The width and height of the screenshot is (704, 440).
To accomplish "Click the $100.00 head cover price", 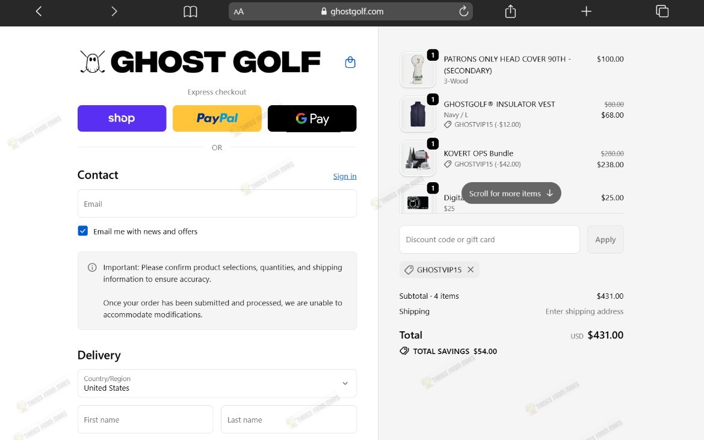I will click(610, 59).
